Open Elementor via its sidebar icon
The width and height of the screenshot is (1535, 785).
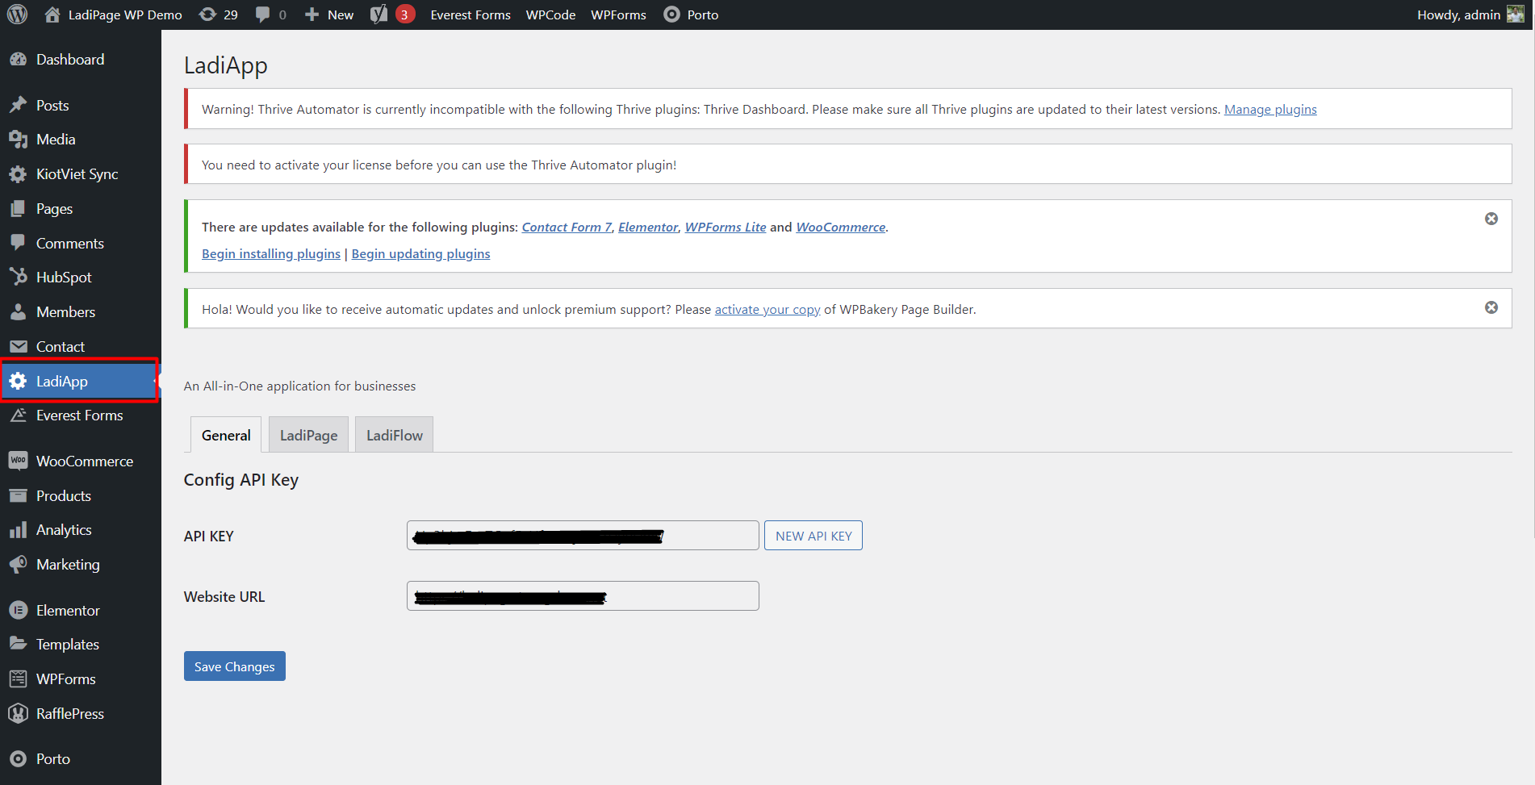click(x=18, y=611)
